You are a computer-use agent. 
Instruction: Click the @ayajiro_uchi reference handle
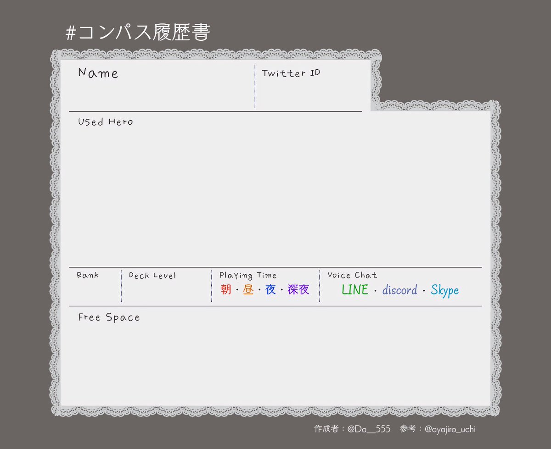452,429
